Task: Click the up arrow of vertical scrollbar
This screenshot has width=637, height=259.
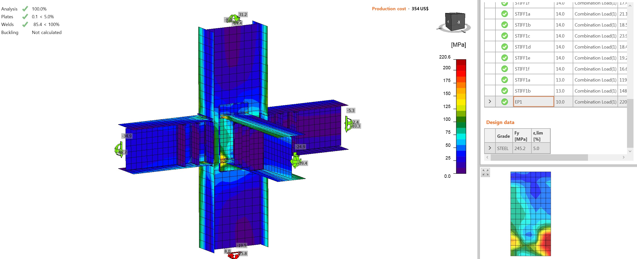Action: point(630,6)
